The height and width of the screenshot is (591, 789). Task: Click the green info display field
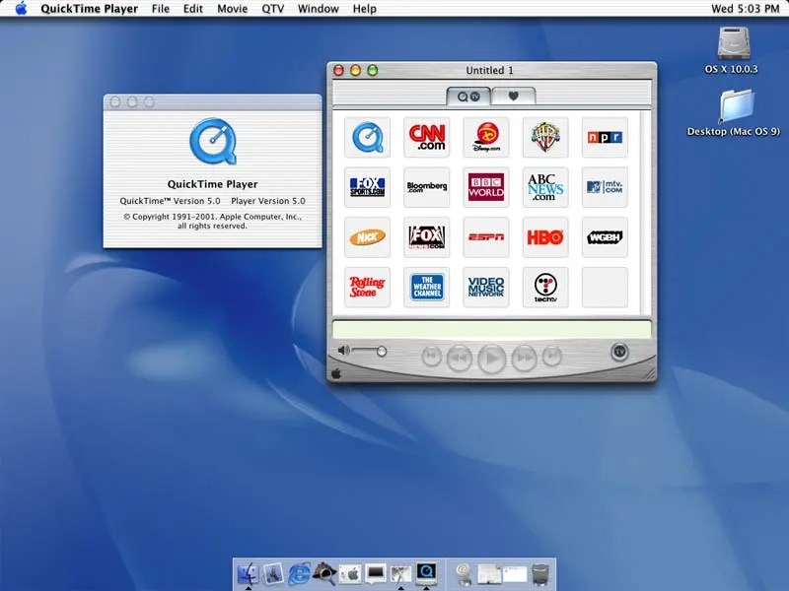tap(491, 330)
